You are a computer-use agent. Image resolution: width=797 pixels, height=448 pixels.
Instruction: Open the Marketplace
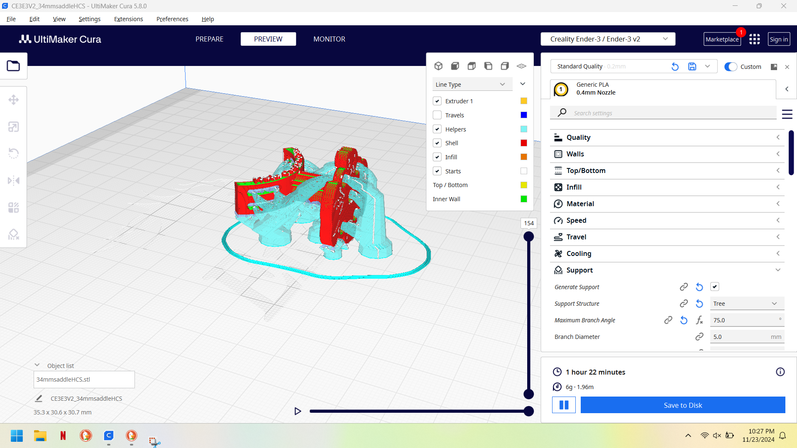[722, 39]
